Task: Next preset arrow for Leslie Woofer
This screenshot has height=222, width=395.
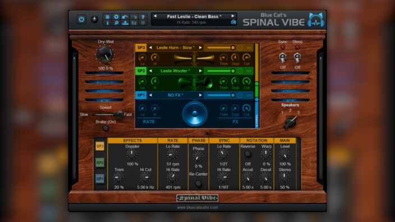Action: 200,71
